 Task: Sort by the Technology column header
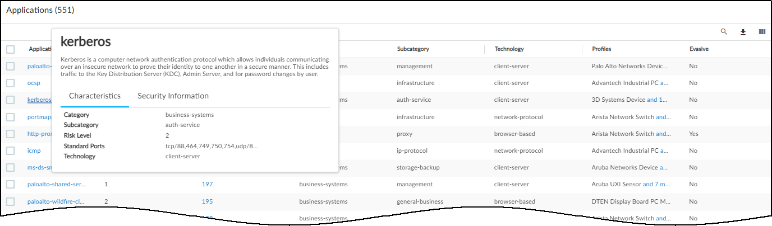coord(509,49)
